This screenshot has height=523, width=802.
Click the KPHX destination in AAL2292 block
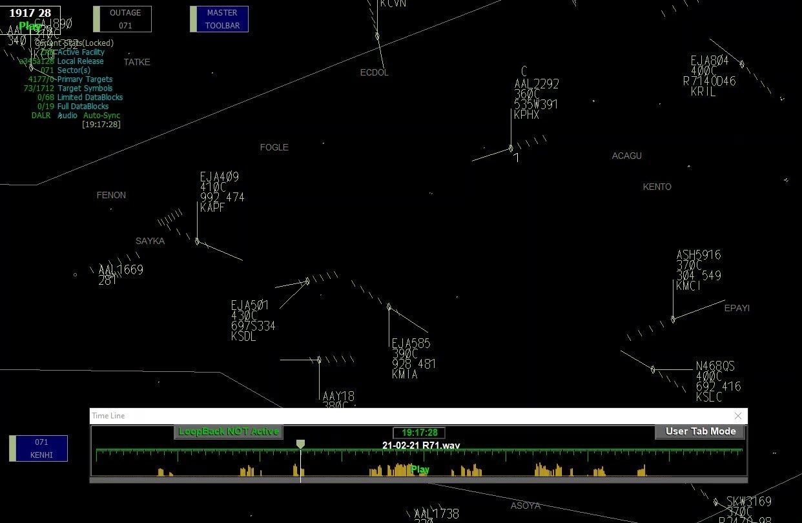[526, 114]
